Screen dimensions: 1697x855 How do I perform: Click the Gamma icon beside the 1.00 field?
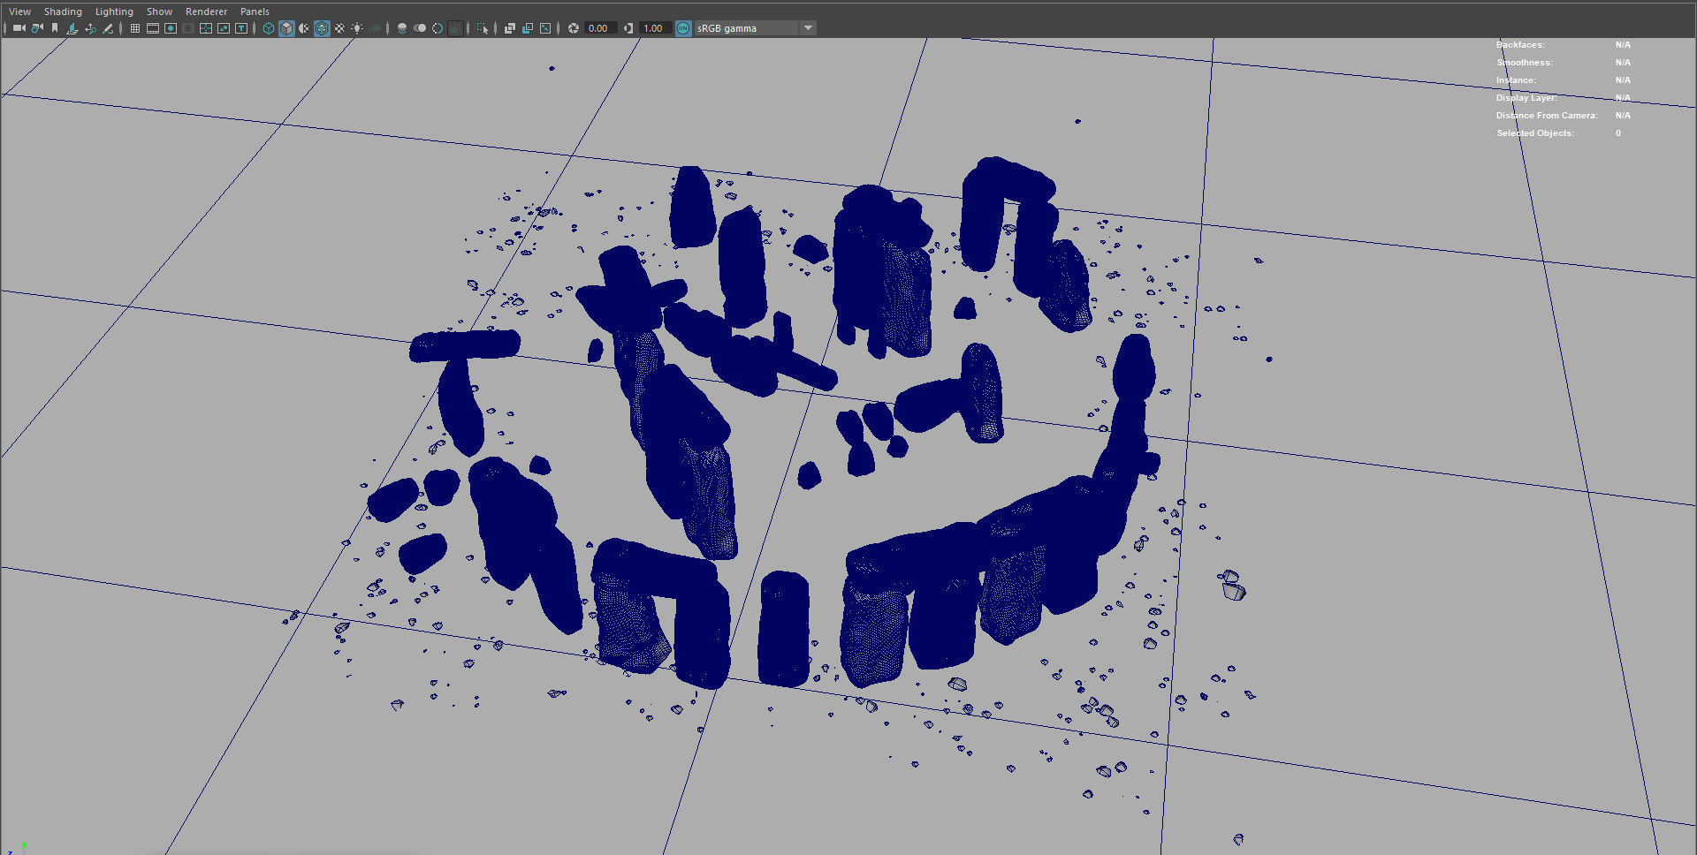coord(628,28)
